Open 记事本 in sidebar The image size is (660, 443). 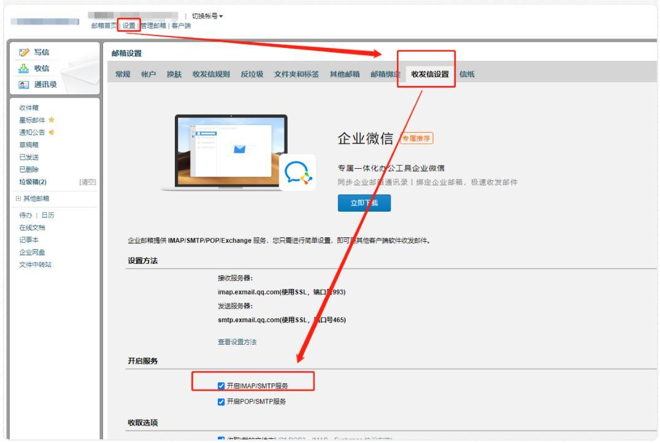point(29,240)
